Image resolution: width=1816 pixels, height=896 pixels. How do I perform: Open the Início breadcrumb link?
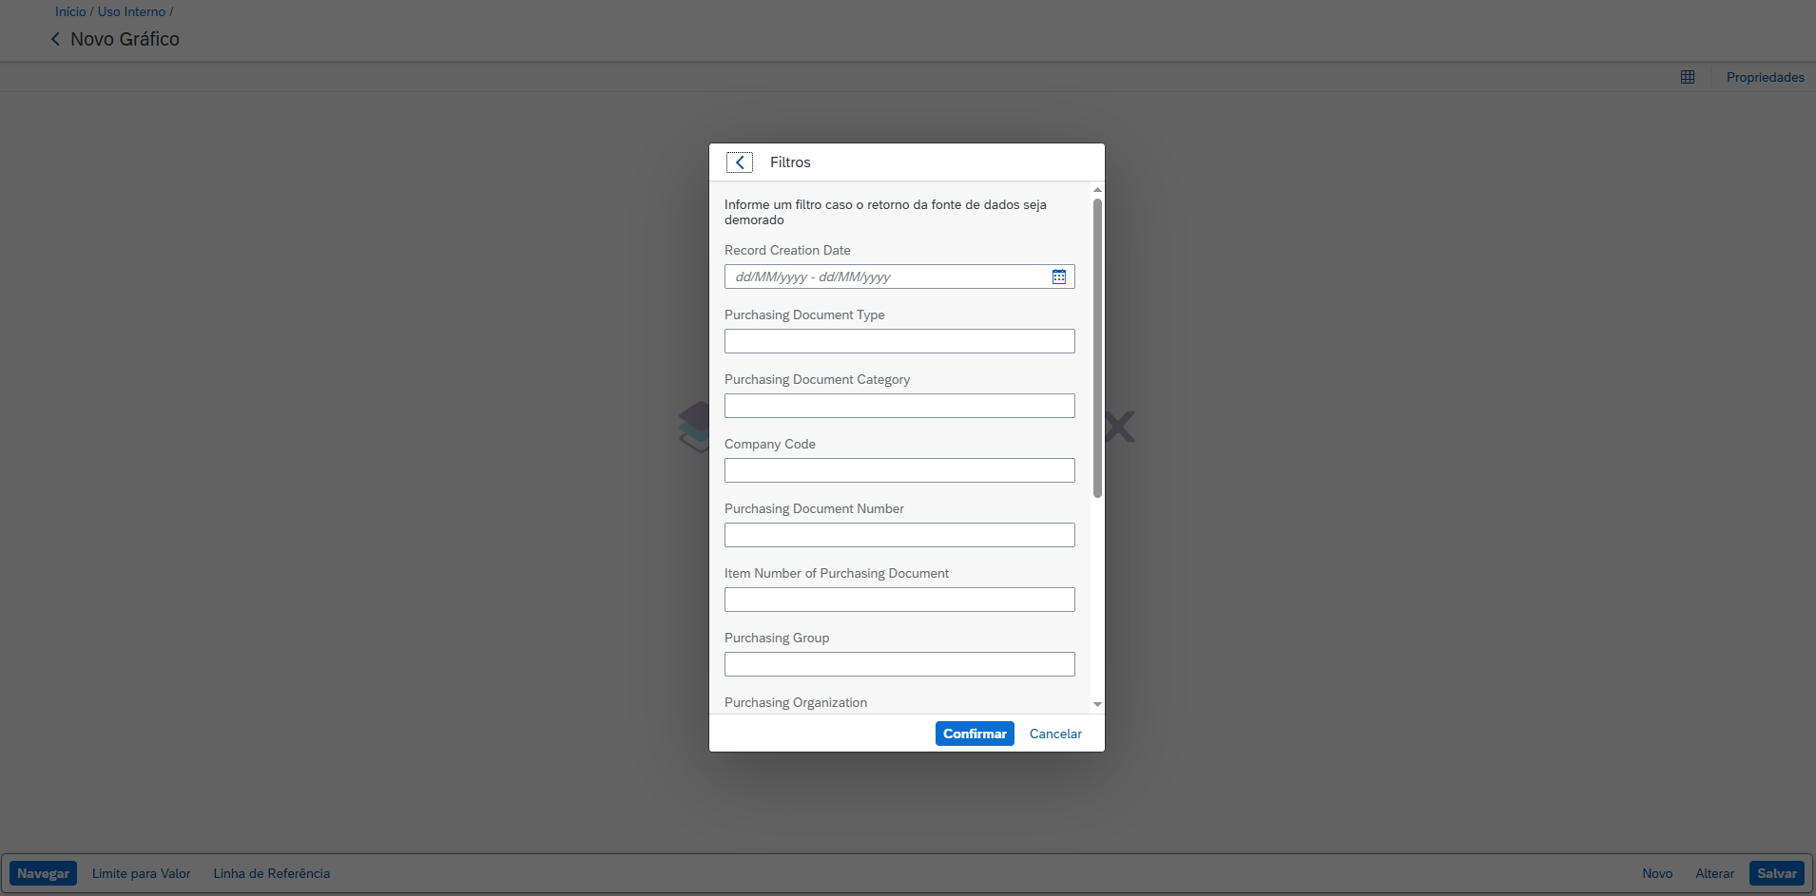coord(70,11)
